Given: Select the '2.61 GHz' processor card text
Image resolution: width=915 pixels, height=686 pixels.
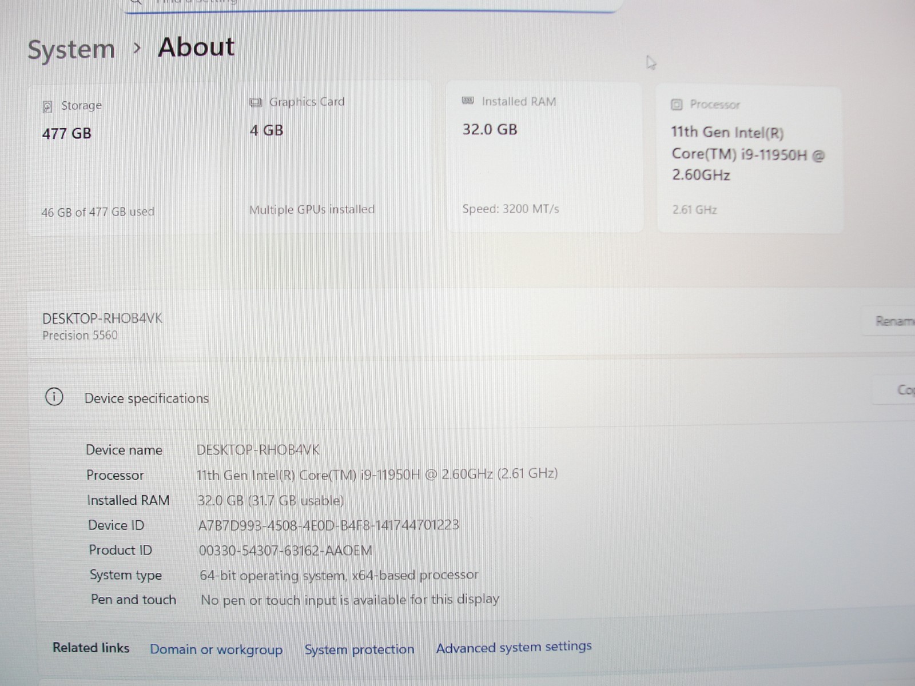Looking at the screenshot, I should click(695, 210).
